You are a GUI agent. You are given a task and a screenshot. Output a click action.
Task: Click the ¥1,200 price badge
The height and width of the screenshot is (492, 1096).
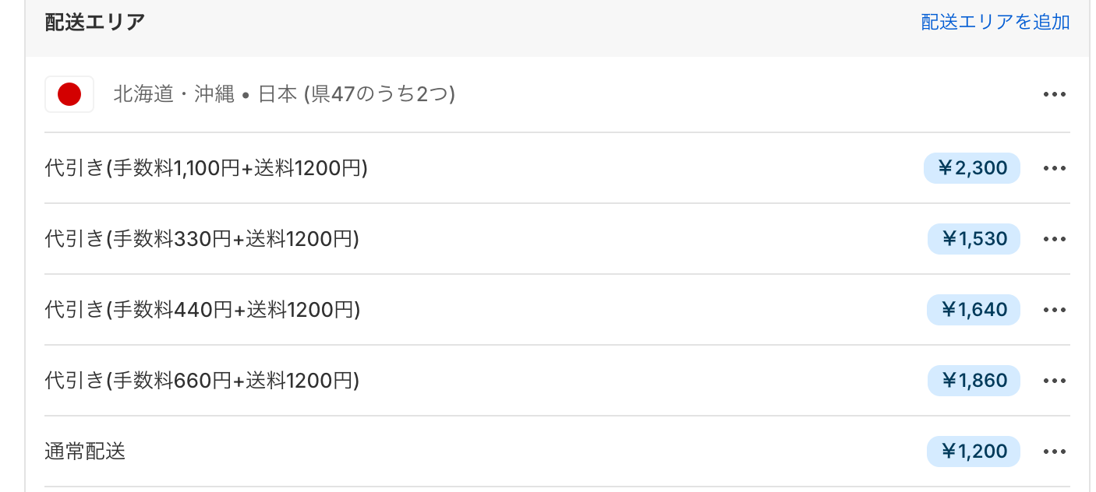974,452
